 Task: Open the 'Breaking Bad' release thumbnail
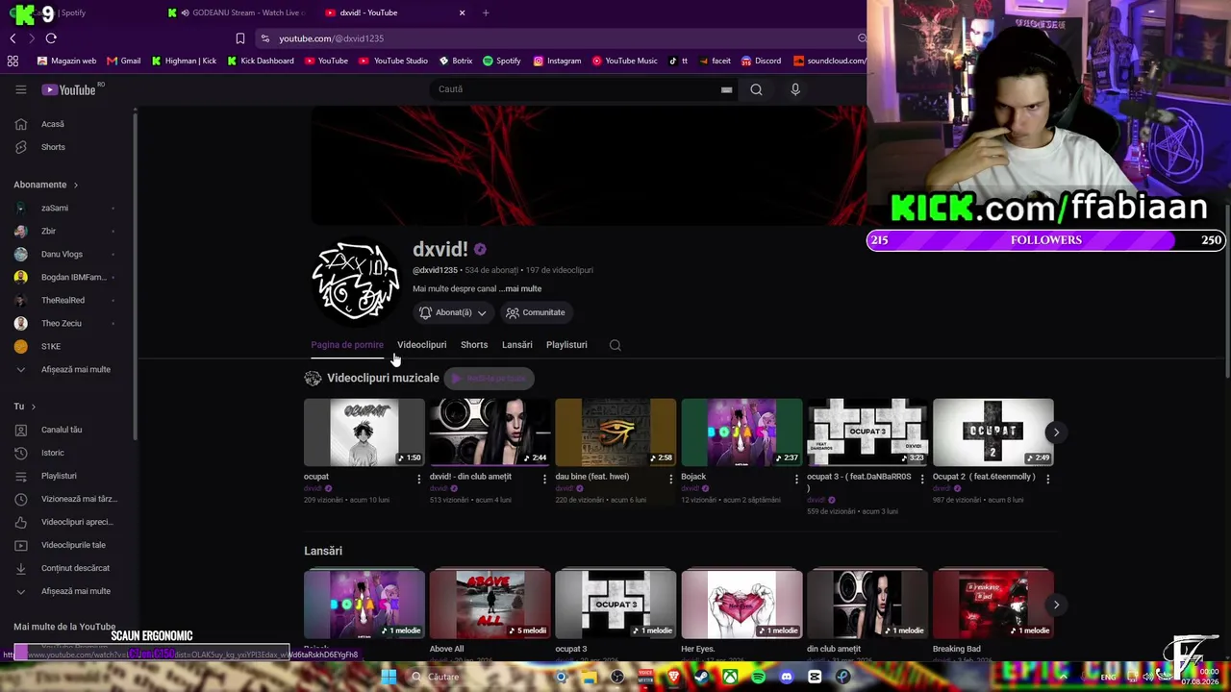pyautogui.click(x=992, y=605)
